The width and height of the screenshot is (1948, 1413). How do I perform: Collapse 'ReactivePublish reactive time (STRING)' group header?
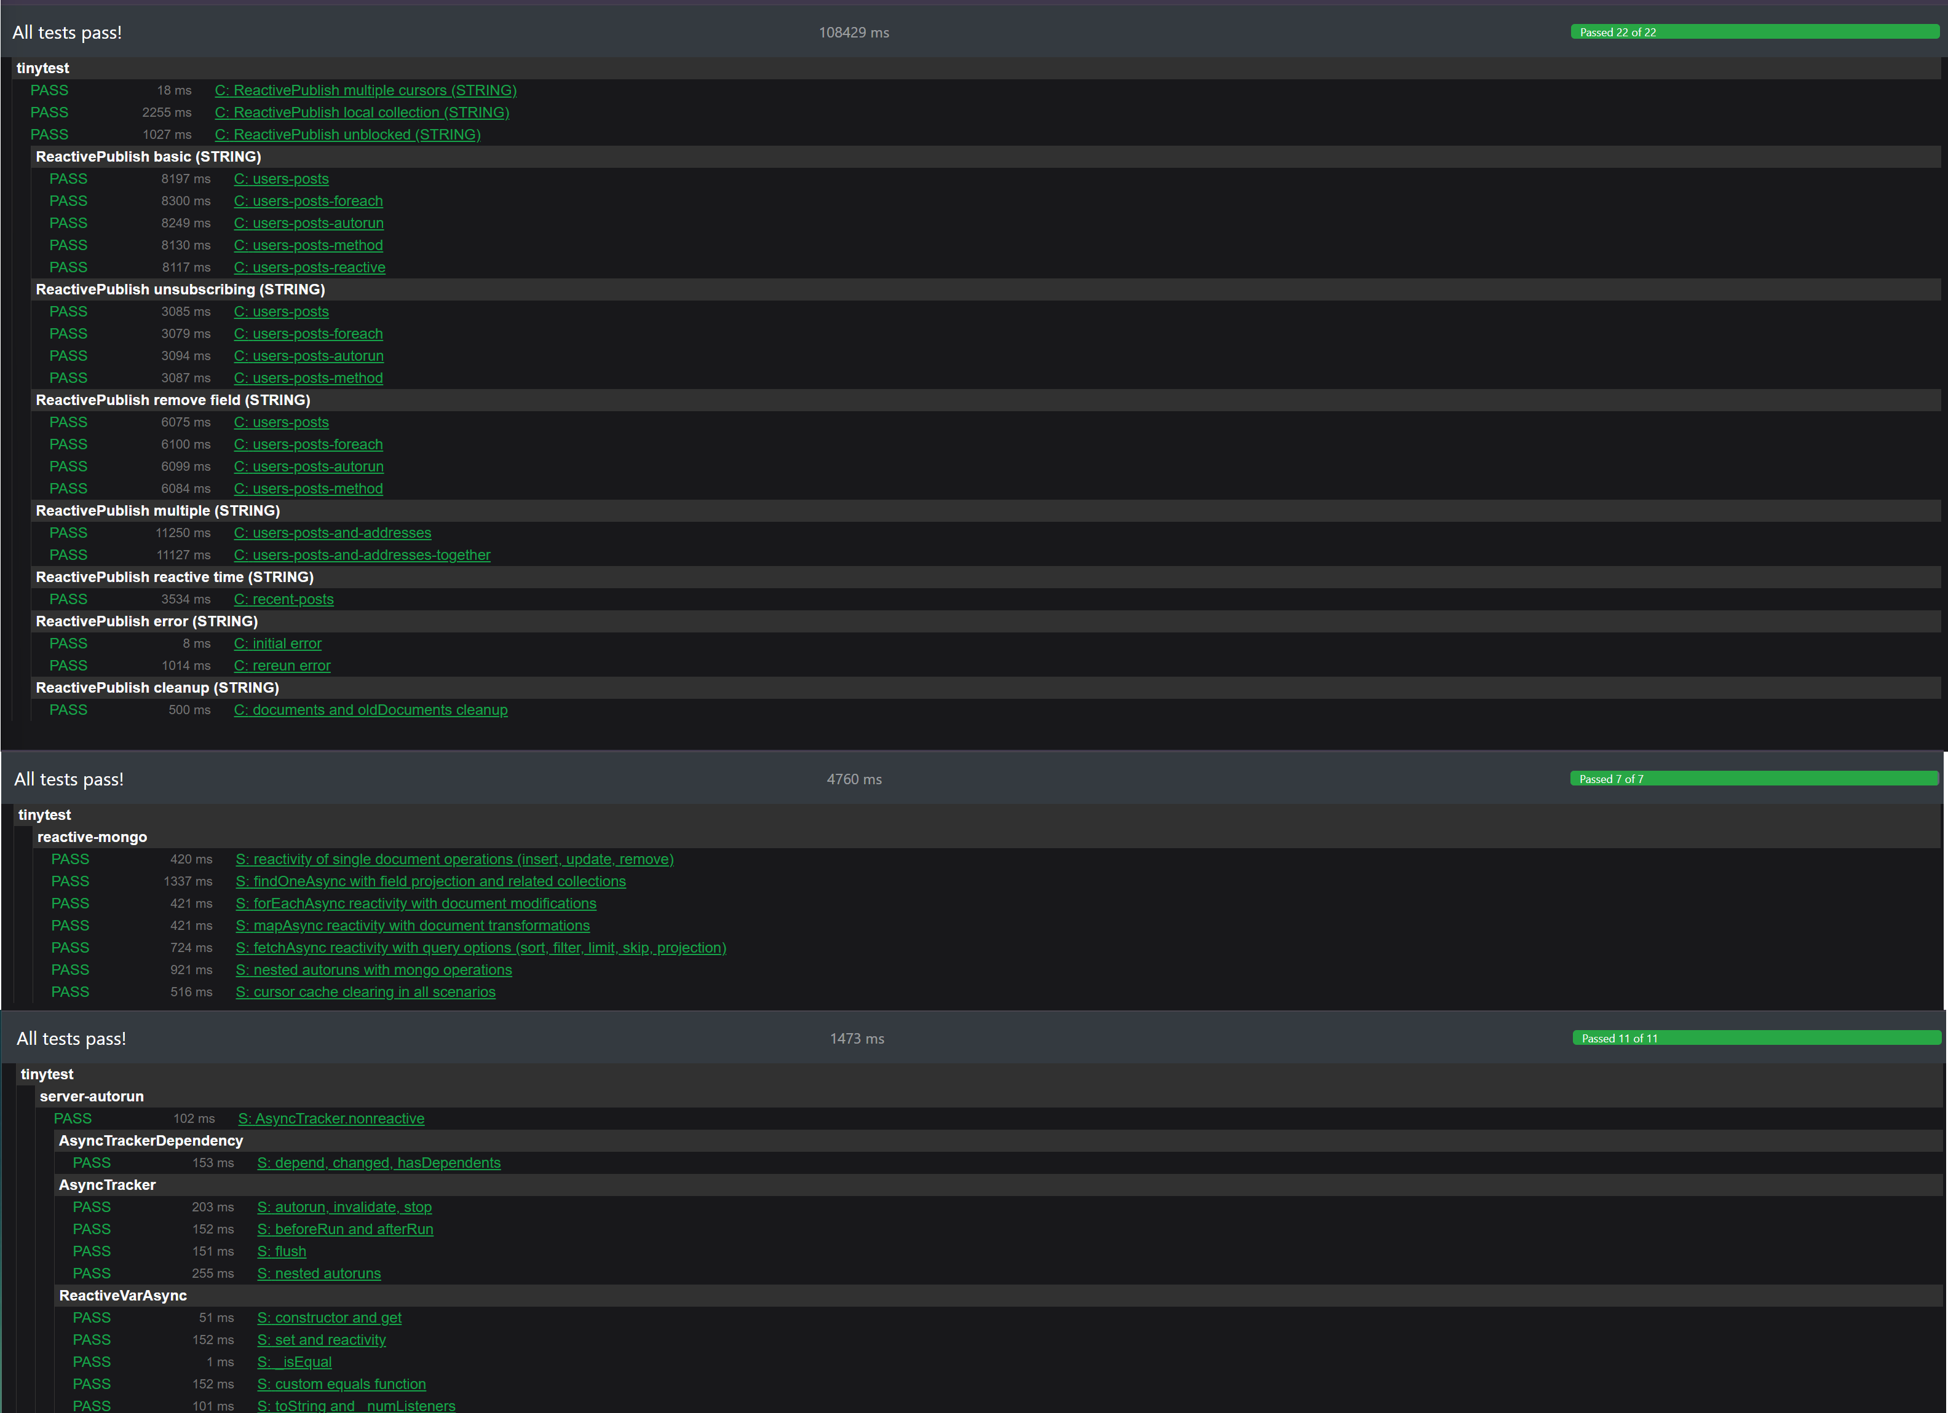985,577
